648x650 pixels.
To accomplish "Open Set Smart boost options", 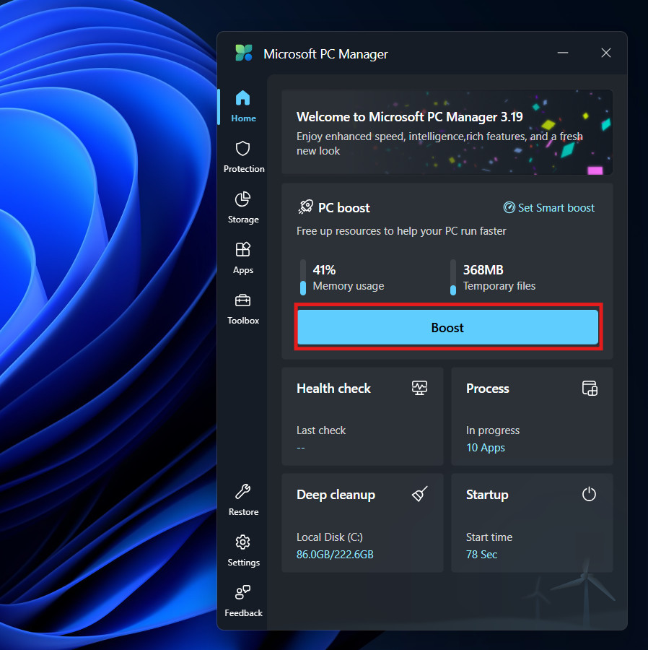I will pyautogui.click(x=548, y=207).
